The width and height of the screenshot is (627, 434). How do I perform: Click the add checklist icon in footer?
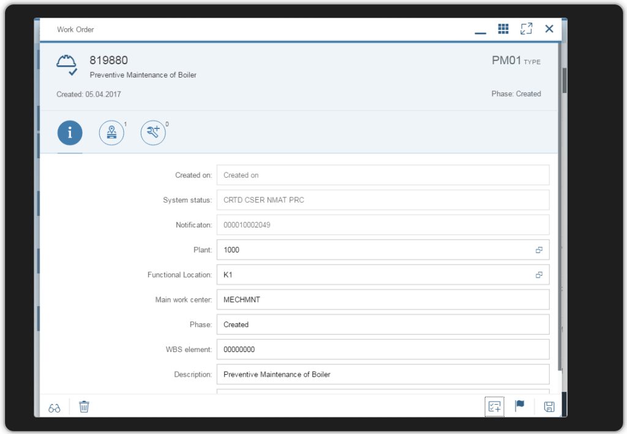click(x=495, y=407)
